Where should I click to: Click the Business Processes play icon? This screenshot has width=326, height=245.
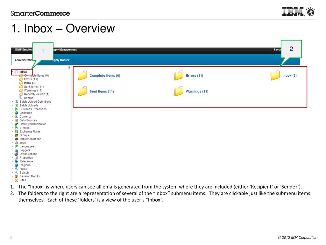(17, 109)
